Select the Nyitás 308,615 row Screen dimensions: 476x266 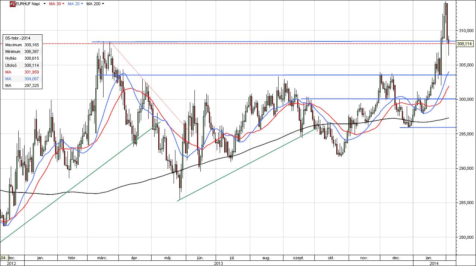coord(22,58)
